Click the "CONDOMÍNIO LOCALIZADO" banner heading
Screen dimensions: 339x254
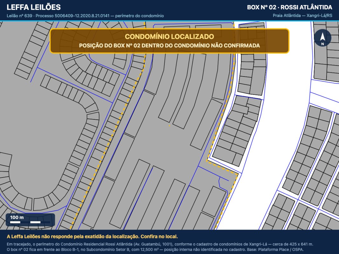click(169, 37)
